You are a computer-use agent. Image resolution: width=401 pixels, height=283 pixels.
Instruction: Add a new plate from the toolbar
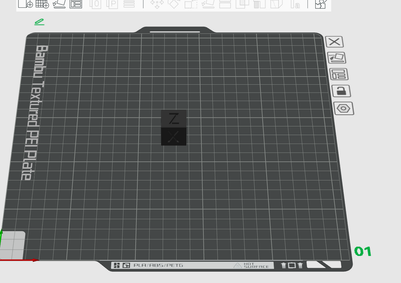pos(42,4)
